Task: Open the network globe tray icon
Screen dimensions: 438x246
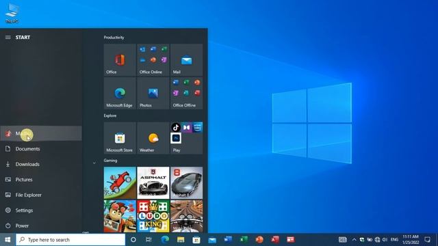Action: pos(377,240)
